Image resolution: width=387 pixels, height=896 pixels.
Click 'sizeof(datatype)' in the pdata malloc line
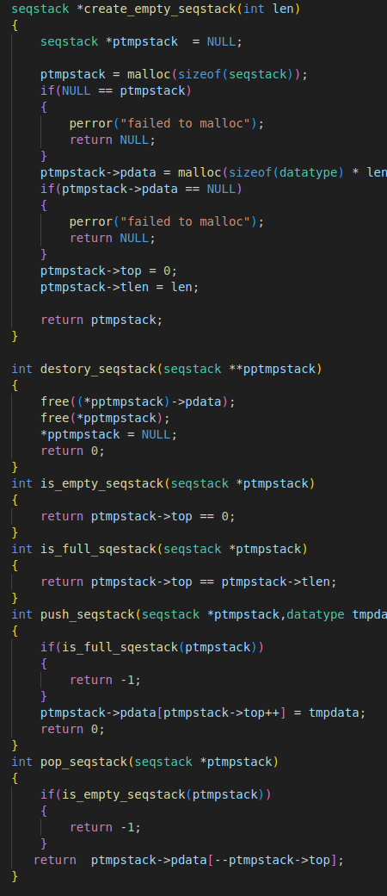coord(286,172)
